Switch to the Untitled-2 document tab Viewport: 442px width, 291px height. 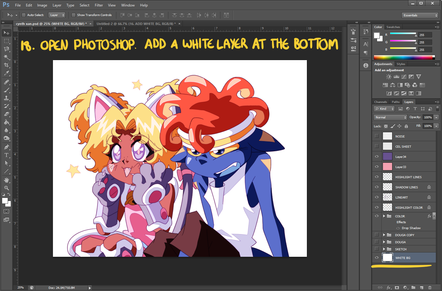pos(136,24)
